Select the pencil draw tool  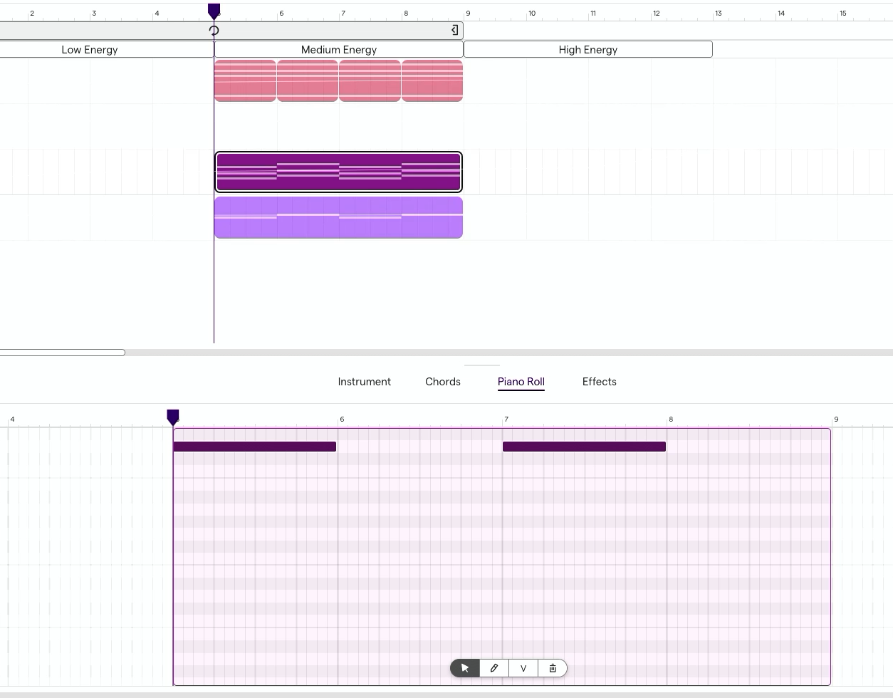tap(494, 668)
